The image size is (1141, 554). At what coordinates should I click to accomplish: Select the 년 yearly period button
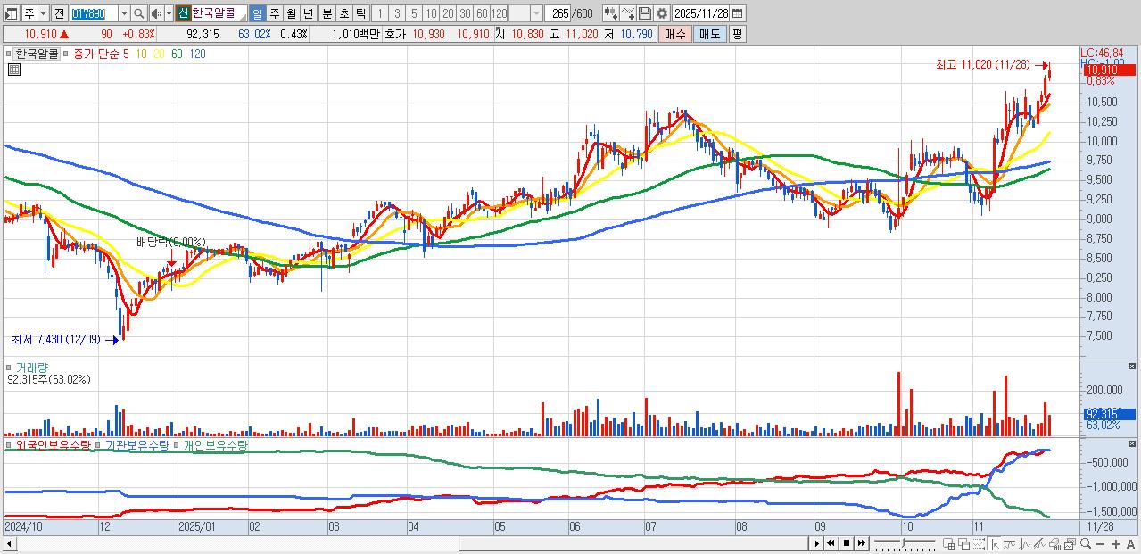click(x=309, y=13)
